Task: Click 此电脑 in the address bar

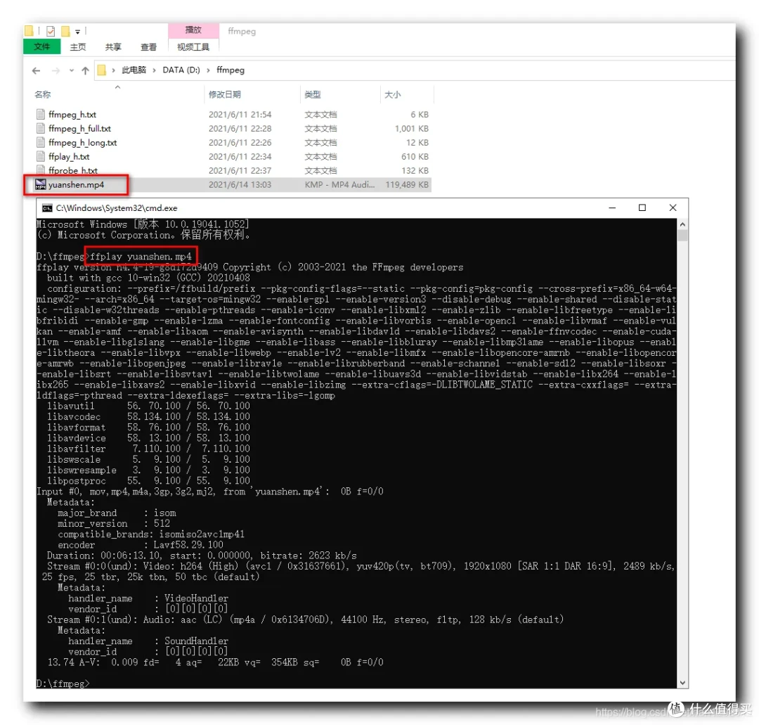Action: (x=134, y=70)
